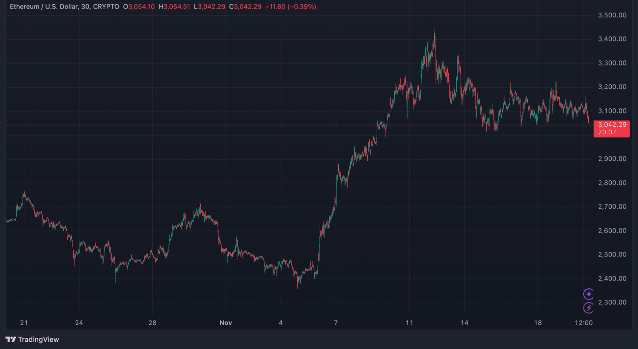Image resolution: width=638 pixels, height=349 pixels.
Task: Click the 3,500.00 price axis label
Action: coord(612,15)
